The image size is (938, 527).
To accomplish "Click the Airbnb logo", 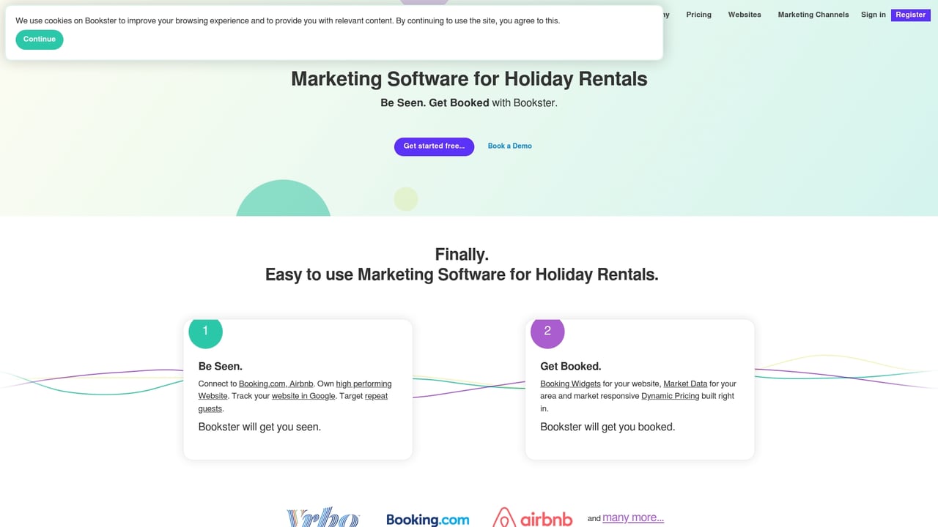I will (533, 517).
